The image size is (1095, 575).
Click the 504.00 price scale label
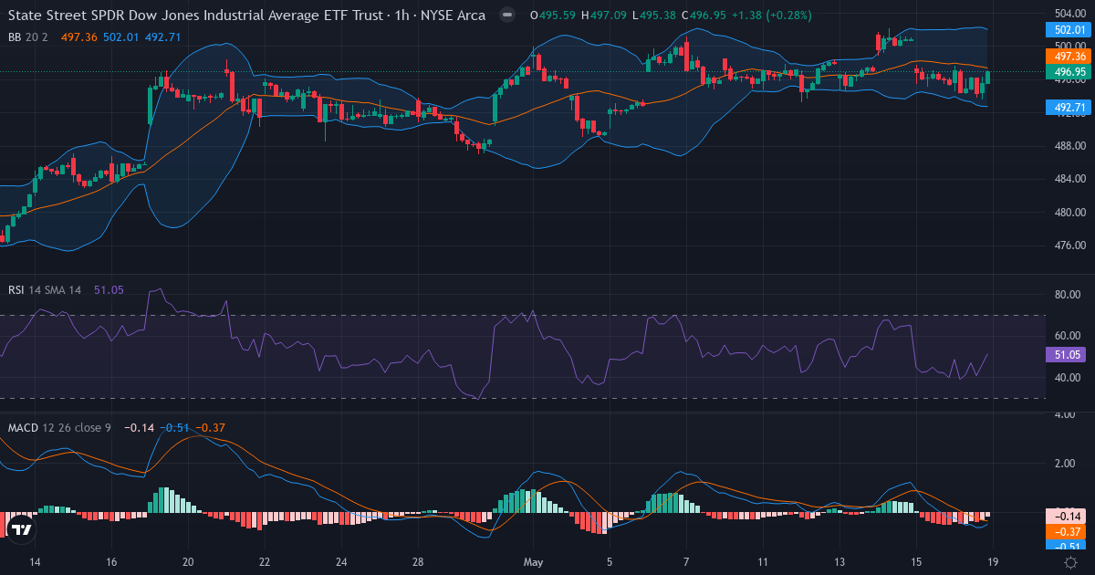click(1069, 13)
